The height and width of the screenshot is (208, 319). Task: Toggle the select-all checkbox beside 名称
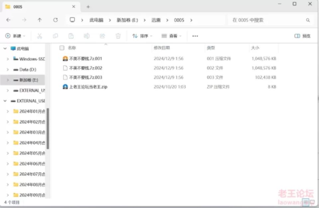click(x=62, y=48)
